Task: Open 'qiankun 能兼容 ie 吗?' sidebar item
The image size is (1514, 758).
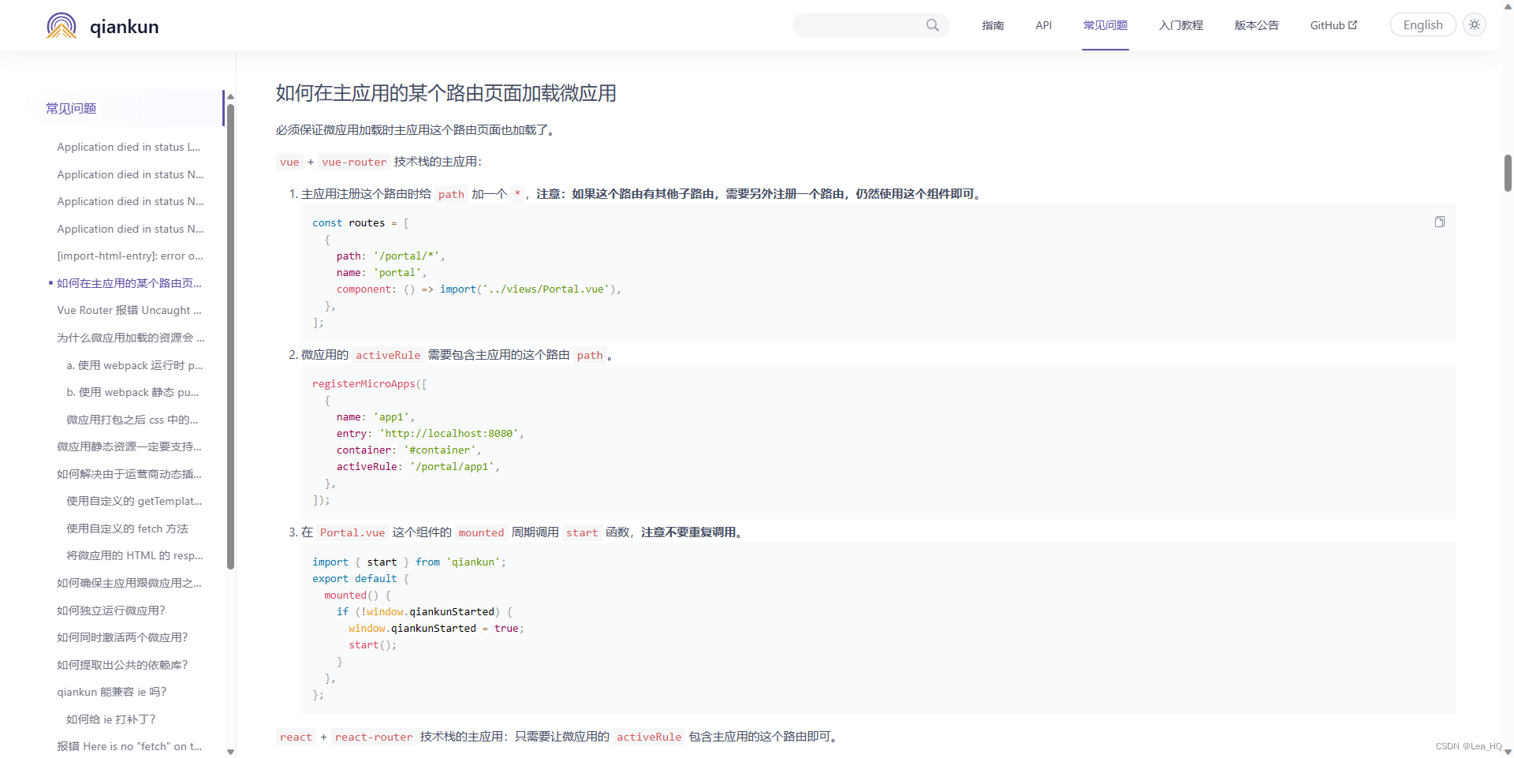Action: 112,692
